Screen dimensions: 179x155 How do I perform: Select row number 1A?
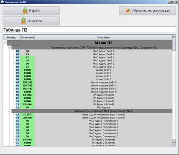tap(17, 136)
